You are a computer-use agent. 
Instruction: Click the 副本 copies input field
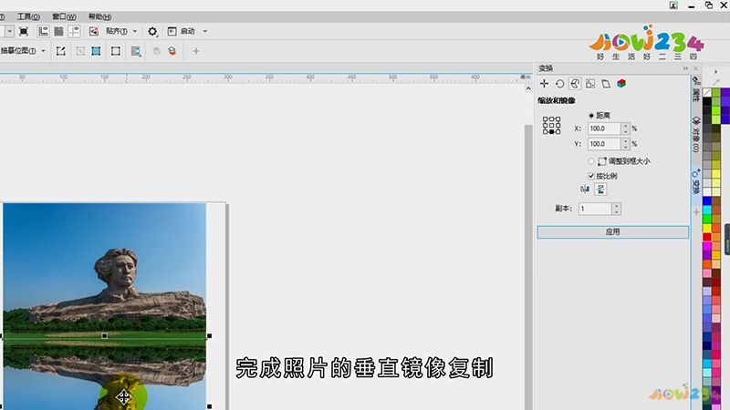pos(595,209)
